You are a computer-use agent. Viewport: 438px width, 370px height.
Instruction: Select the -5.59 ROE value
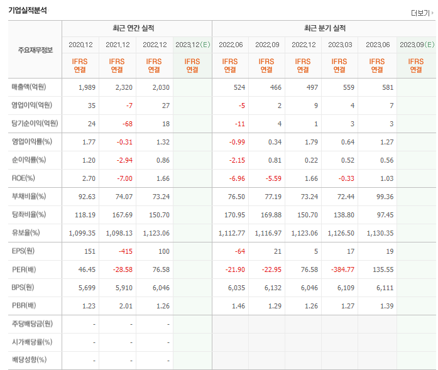click(x=273, y=178)
